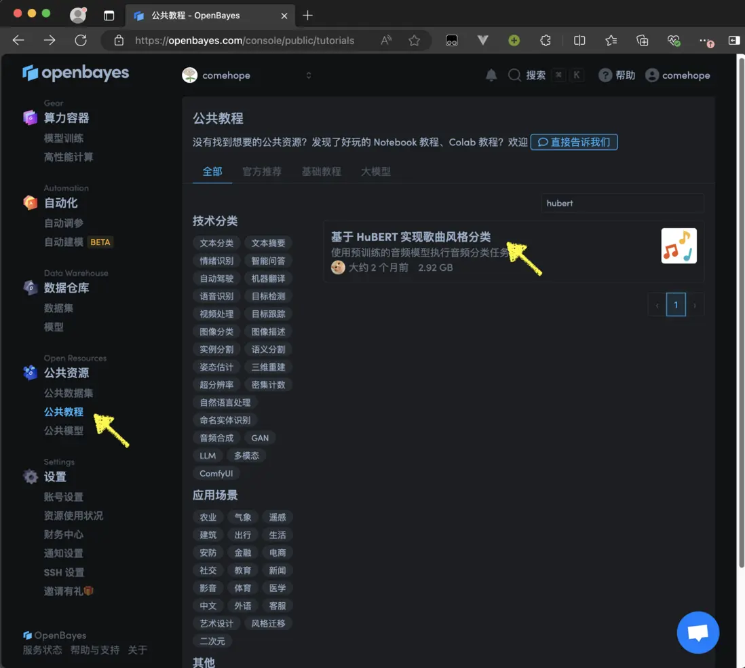Click the OpenBayes logo in the top left
The height and width of the screenshot is (668, 745).
76,73
